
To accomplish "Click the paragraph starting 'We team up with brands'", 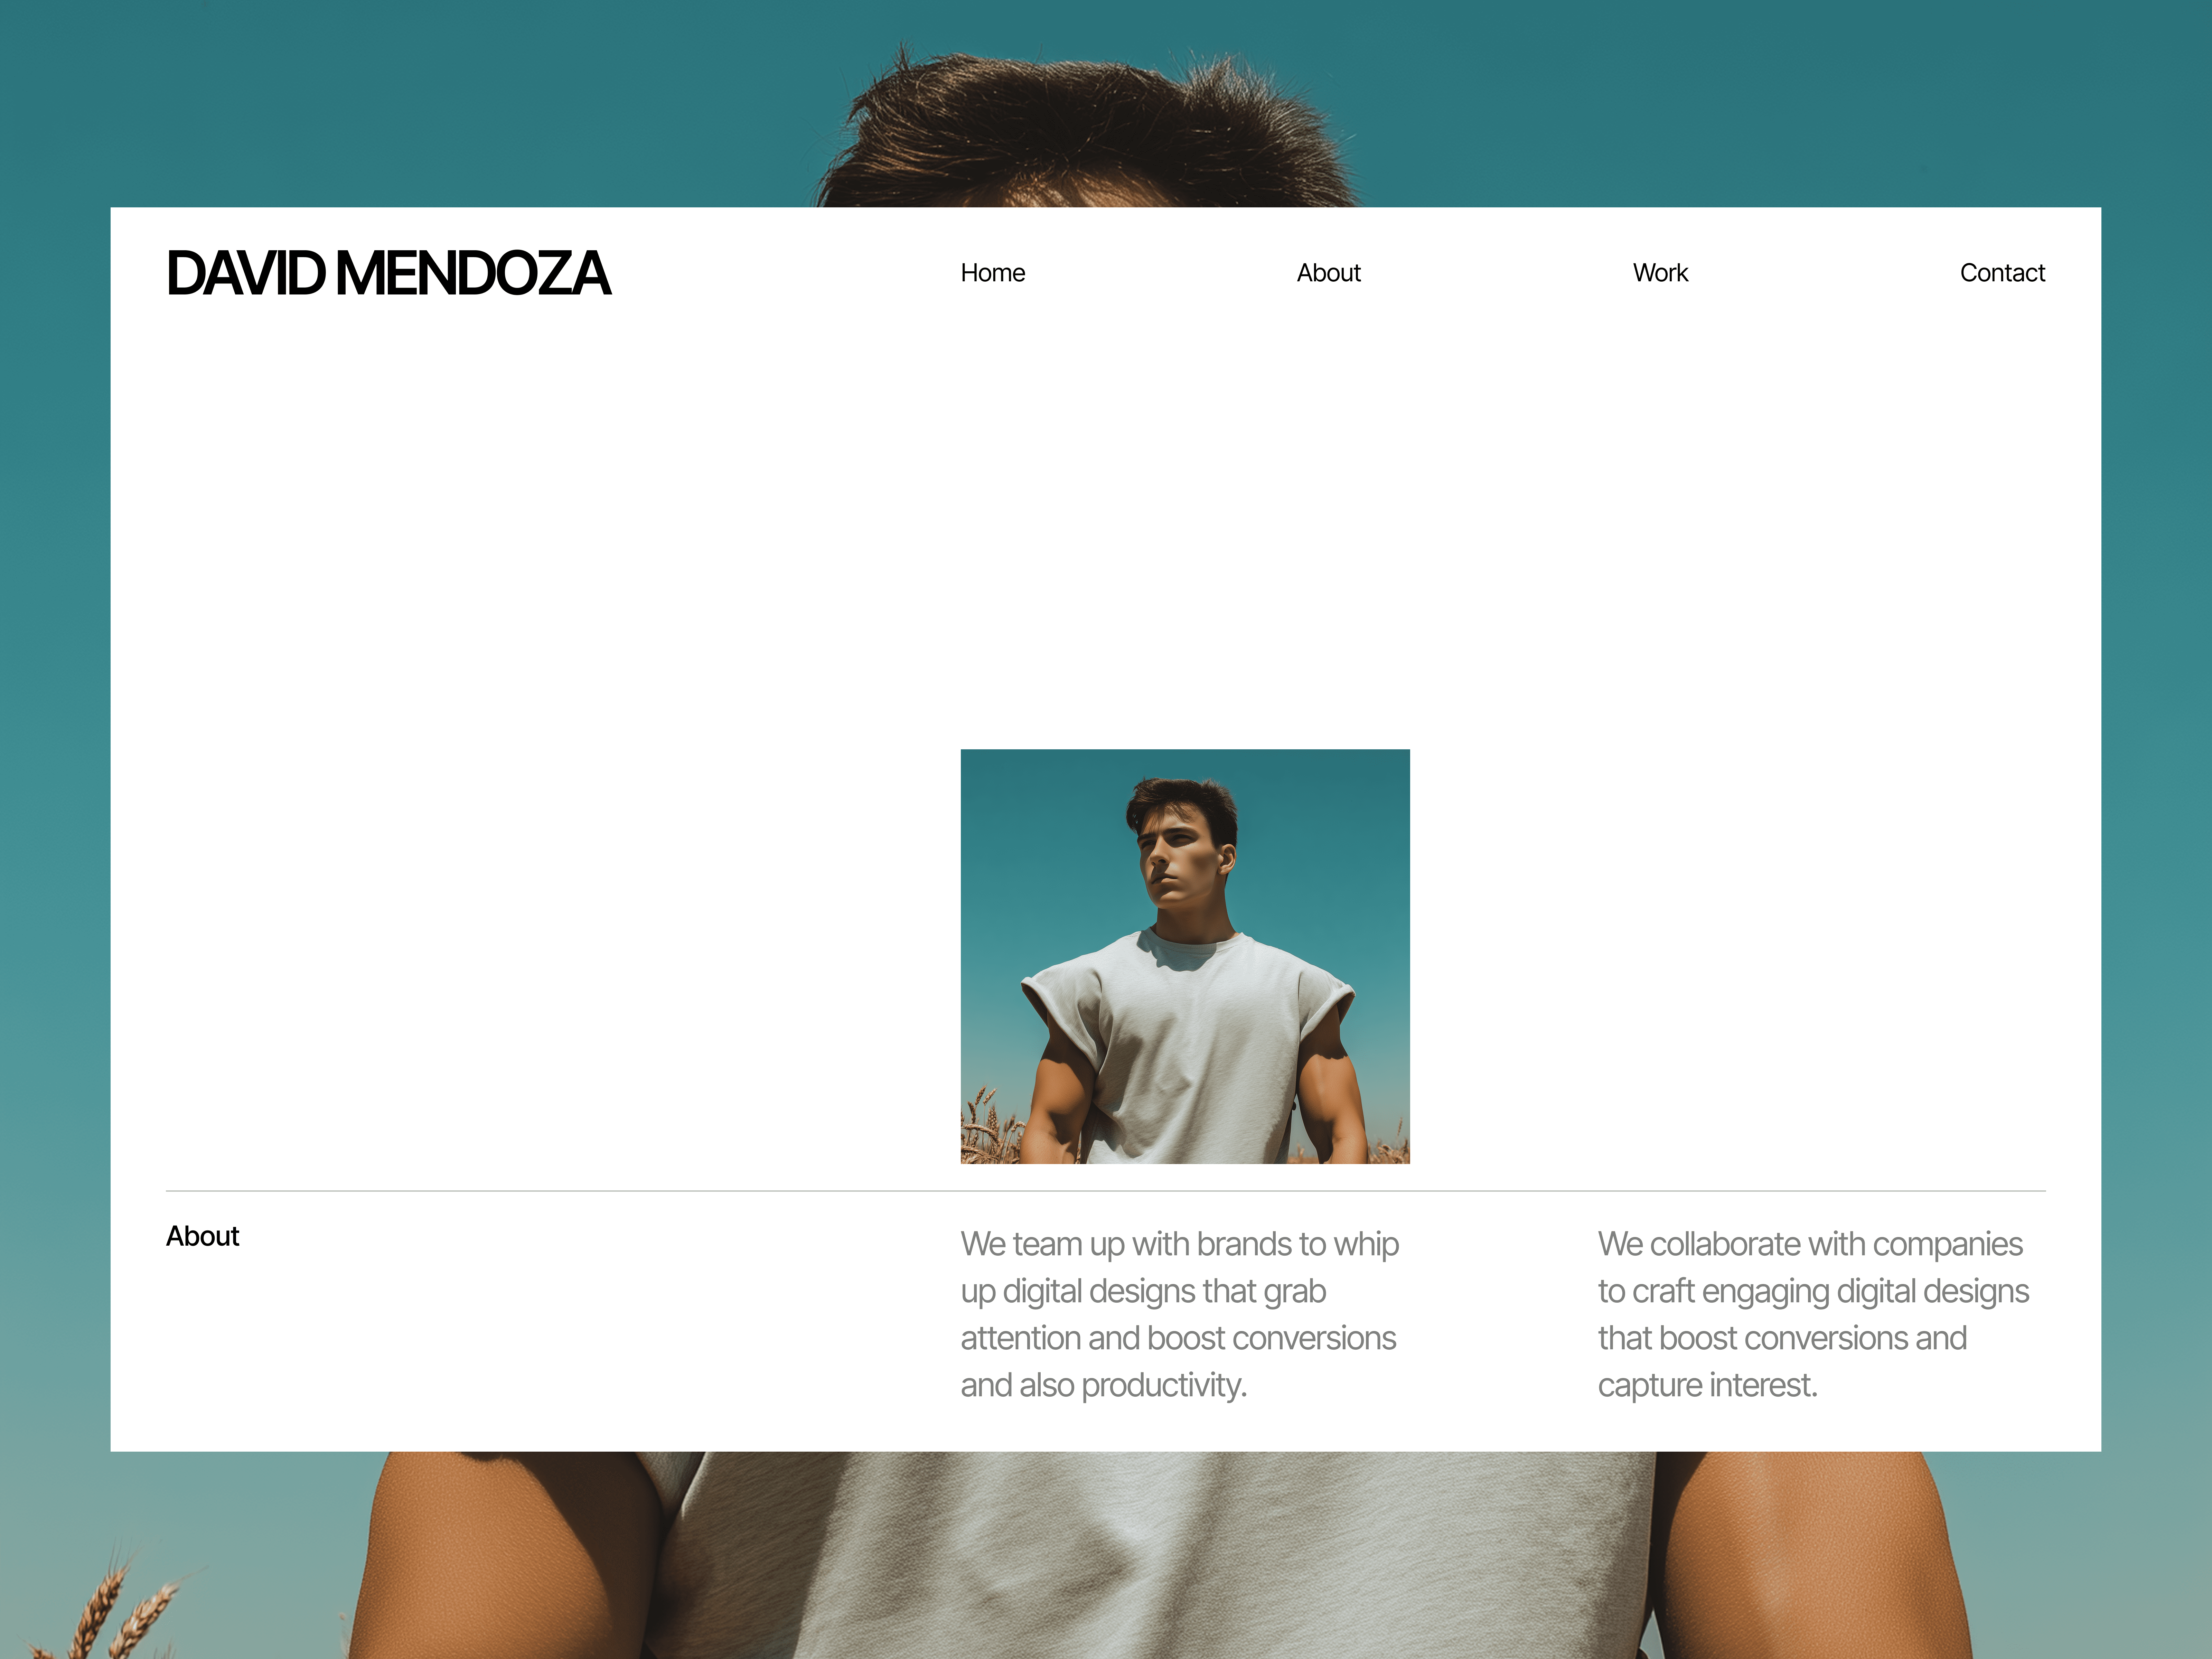I will pyautogui.click(x=1180, y=1314).
